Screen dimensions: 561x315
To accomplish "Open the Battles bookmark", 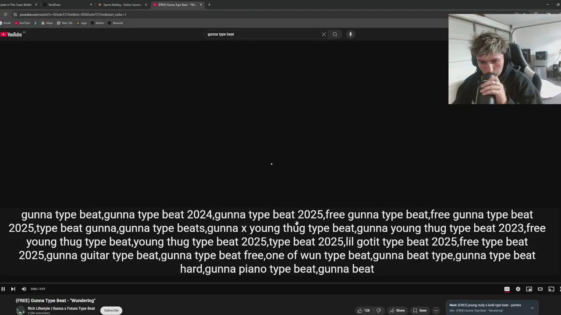I will pos(97,23).
